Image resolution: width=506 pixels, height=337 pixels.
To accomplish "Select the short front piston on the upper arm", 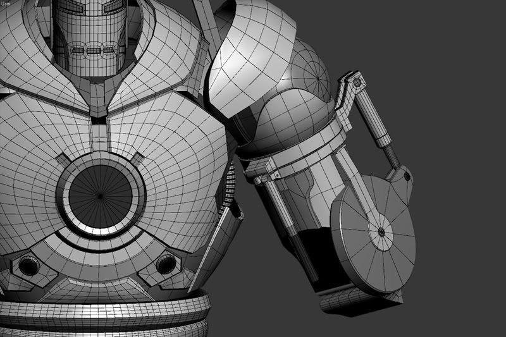I will (x=285, y=215).
